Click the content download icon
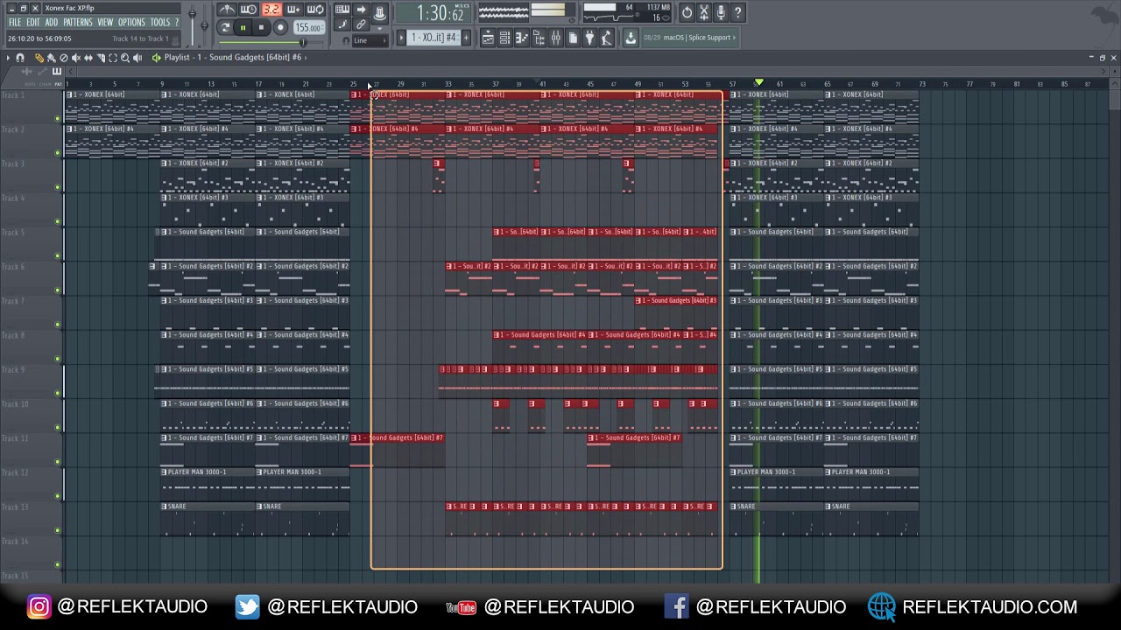 click(631, 38)
